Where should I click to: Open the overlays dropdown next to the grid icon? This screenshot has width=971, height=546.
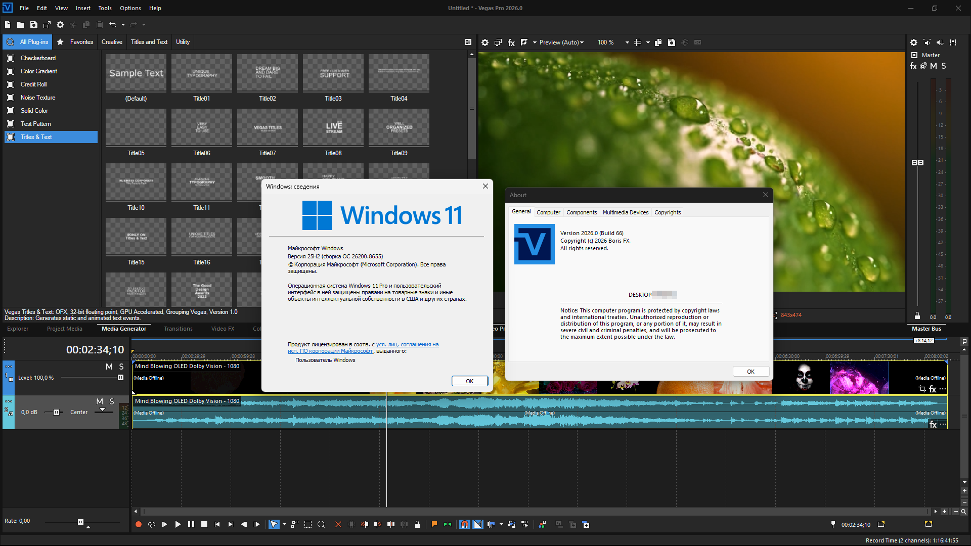coord(648,42)
